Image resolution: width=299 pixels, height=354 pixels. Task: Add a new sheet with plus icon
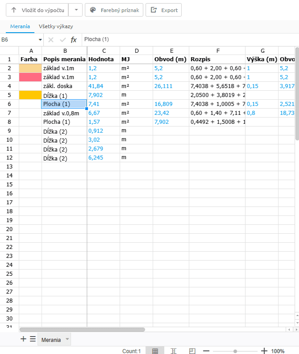click(x=24, y=339)
